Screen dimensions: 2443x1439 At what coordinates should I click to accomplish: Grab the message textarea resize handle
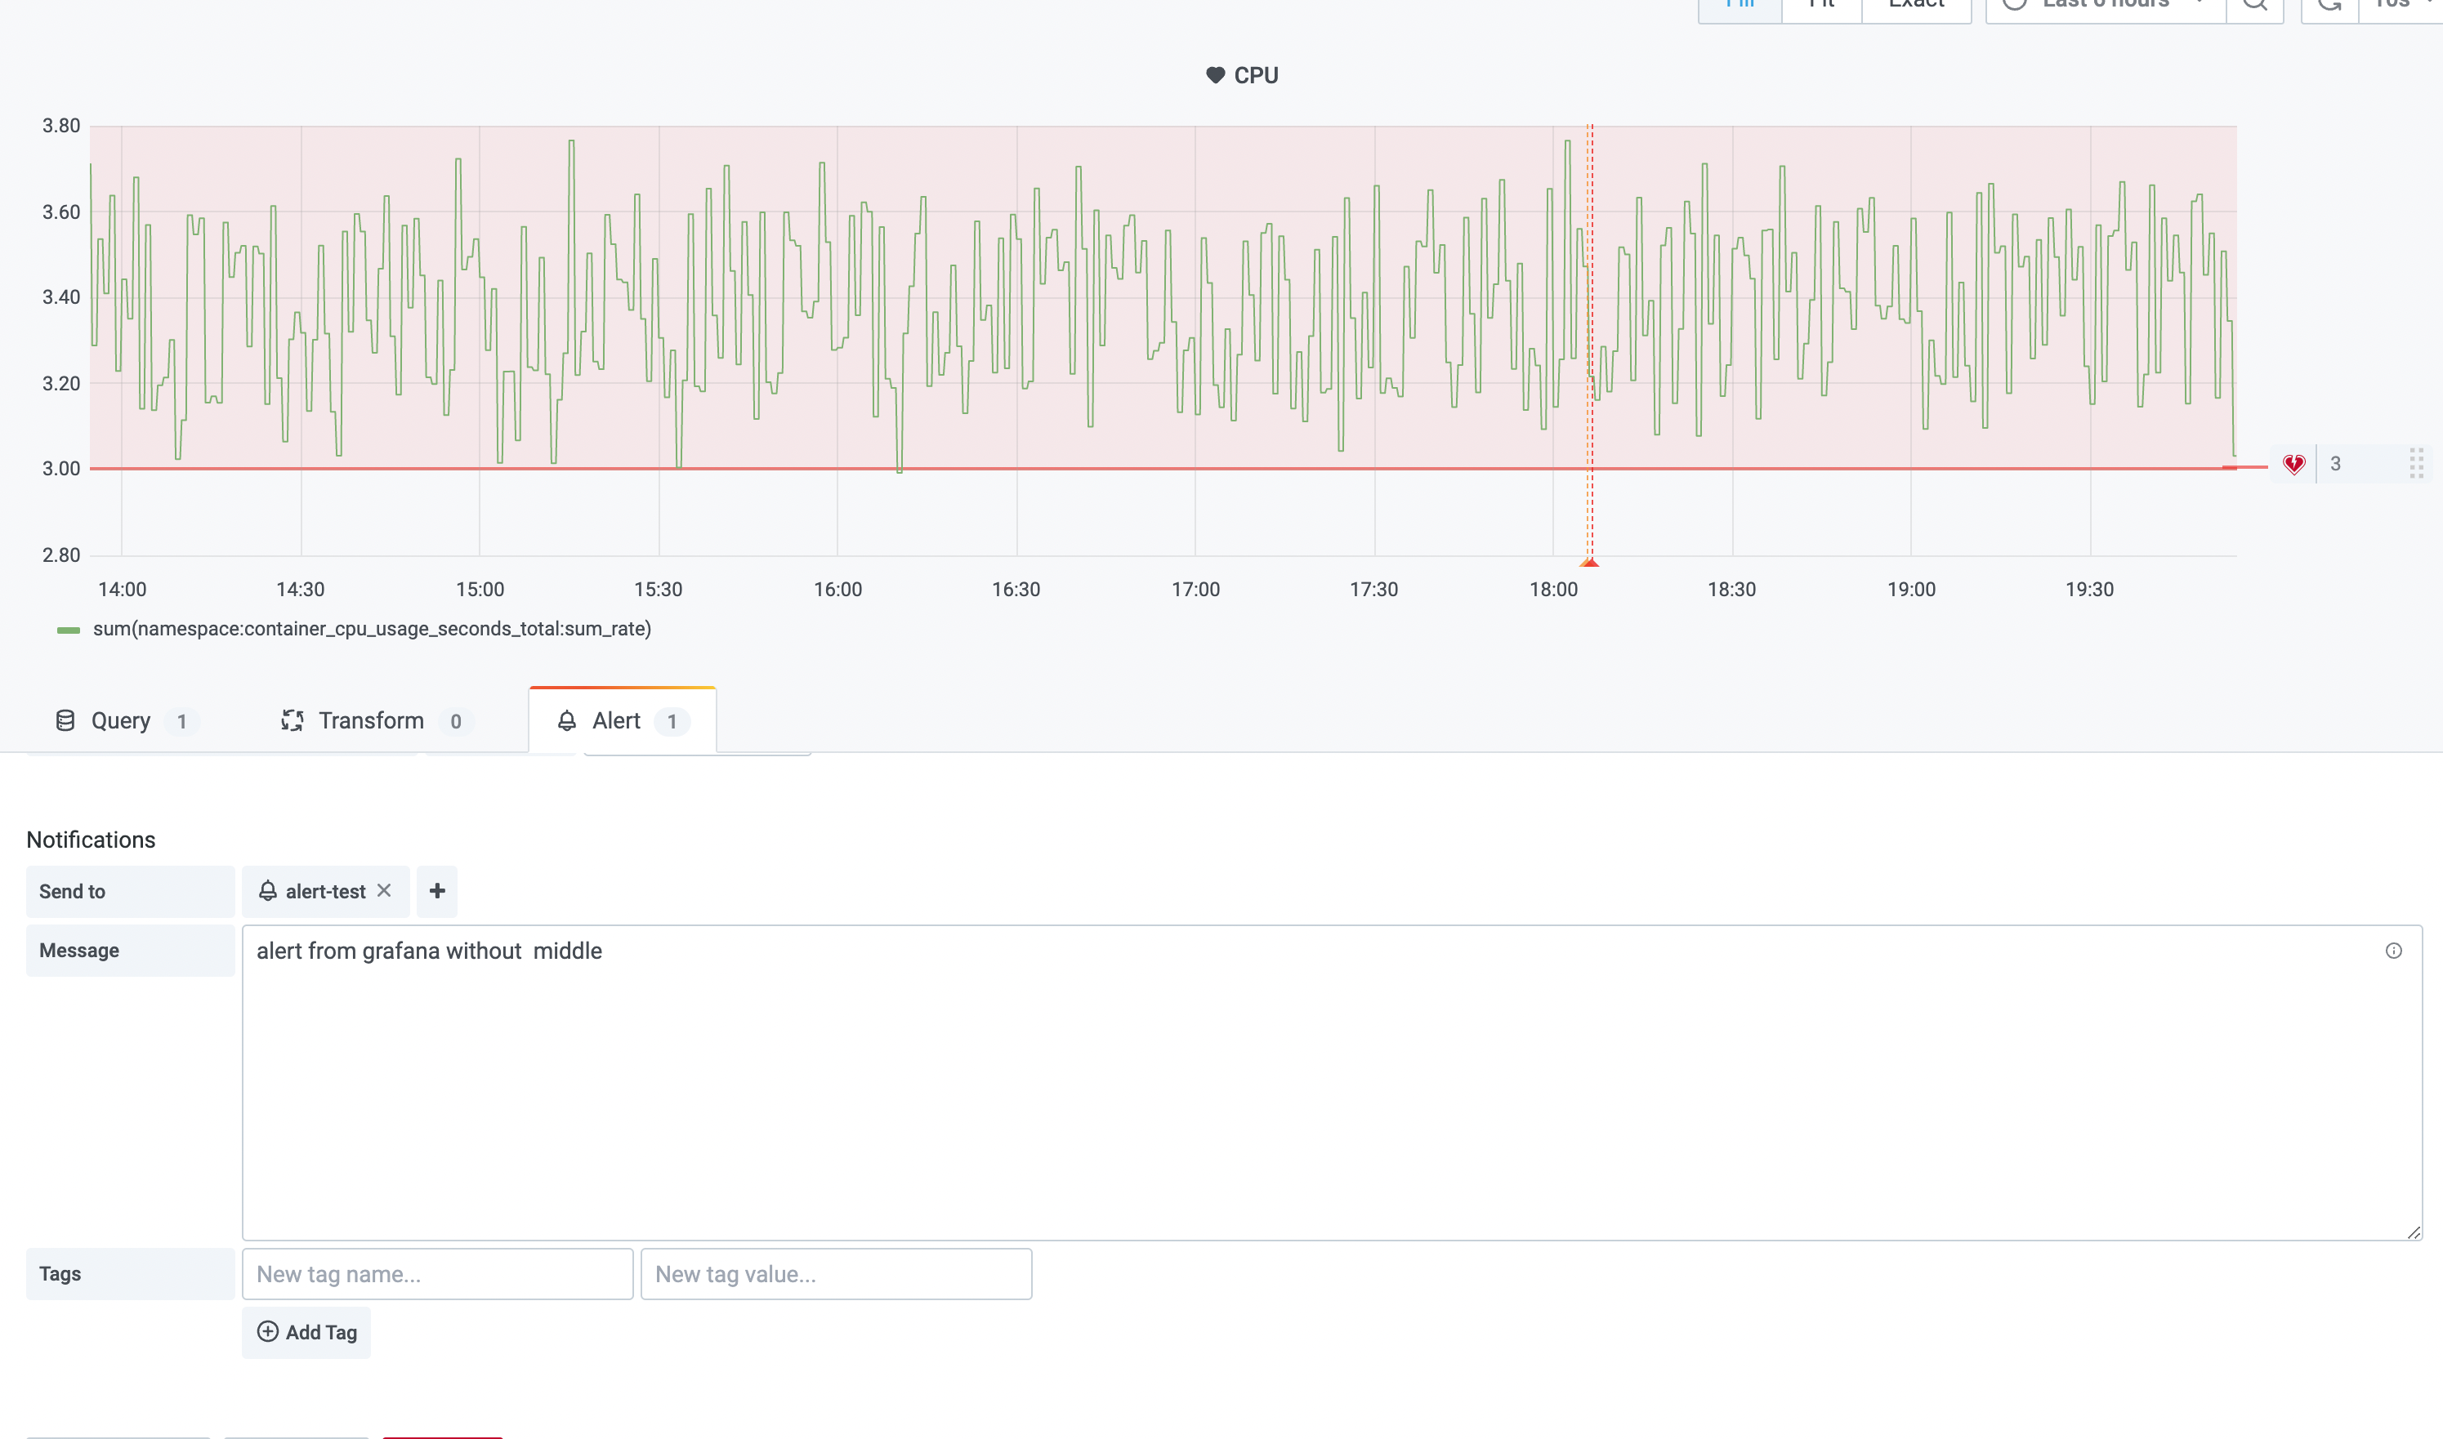(x=2414, y=1232)
